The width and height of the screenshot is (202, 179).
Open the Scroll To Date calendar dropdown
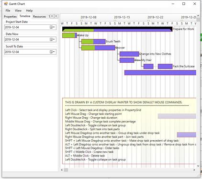point(52,52)
